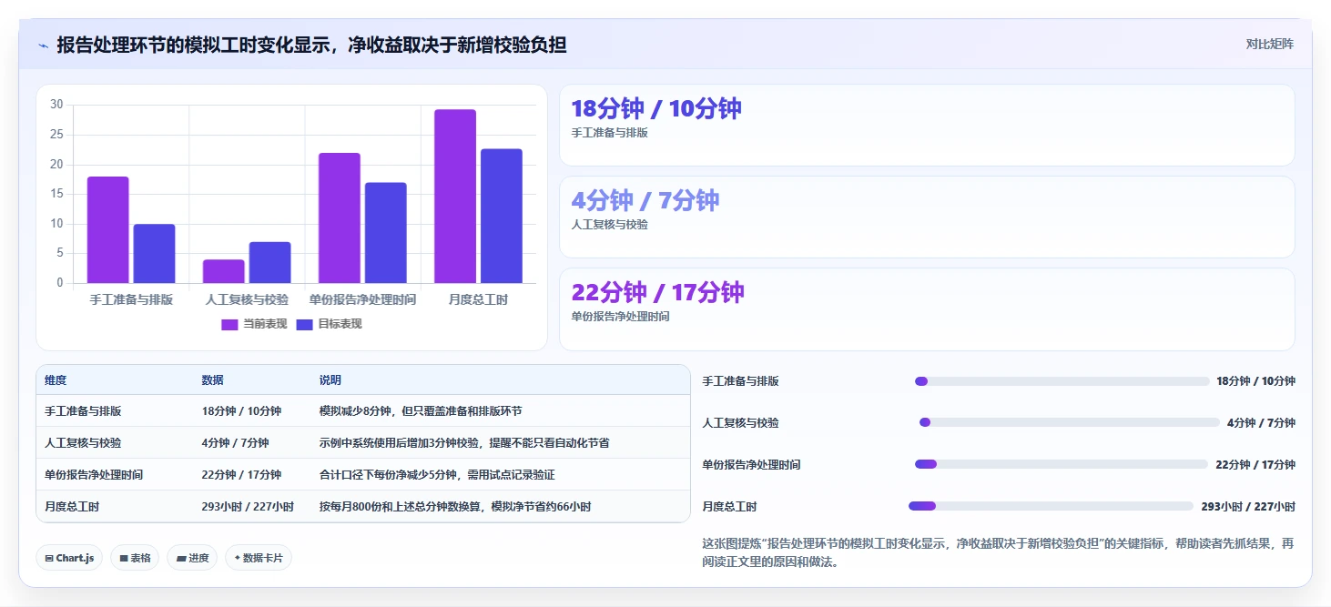1331x607 pixels.
Task: Click the summary paragraph starting 这张图提炼
Action: coord(998,552)
